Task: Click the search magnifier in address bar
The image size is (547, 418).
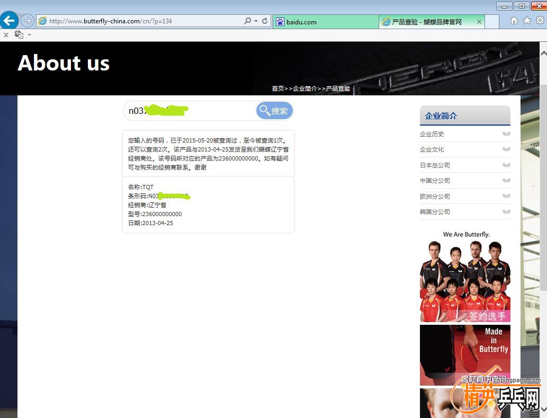Action: click(x=247, y=21)
